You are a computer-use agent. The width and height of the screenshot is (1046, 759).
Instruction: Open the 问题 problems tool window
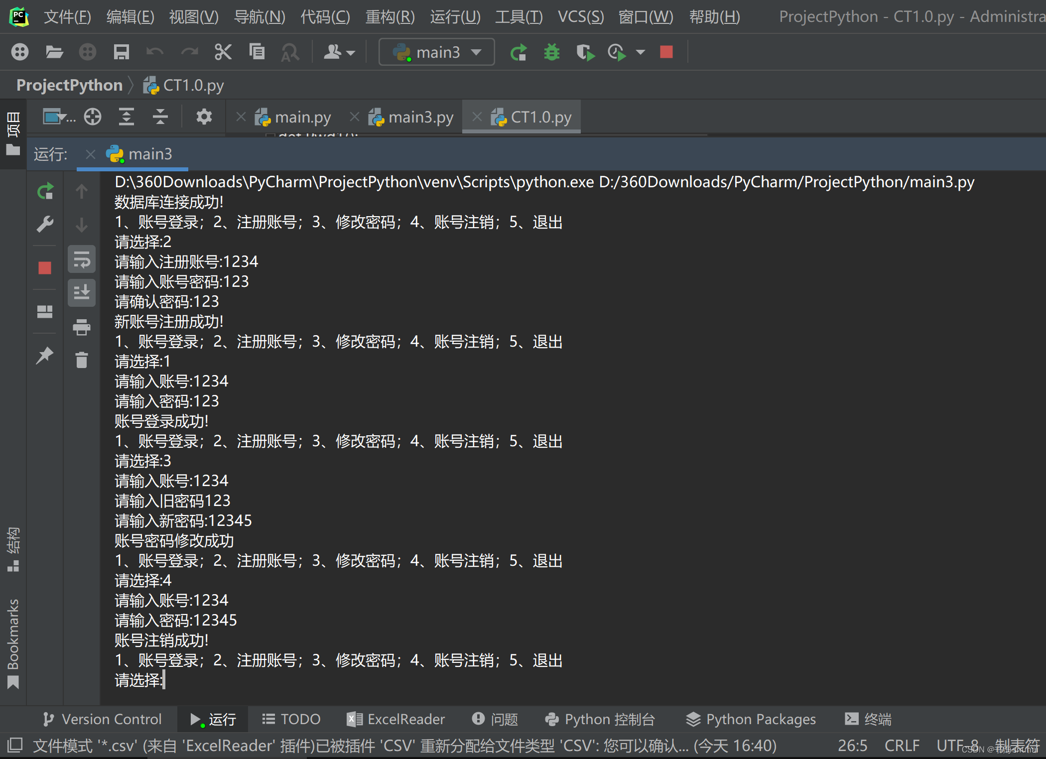[x=495, y=719]
